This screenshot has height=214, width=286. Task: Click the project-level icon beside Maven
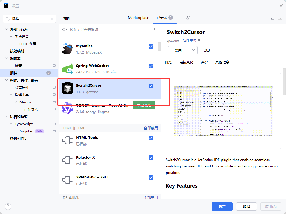point(54,102)
